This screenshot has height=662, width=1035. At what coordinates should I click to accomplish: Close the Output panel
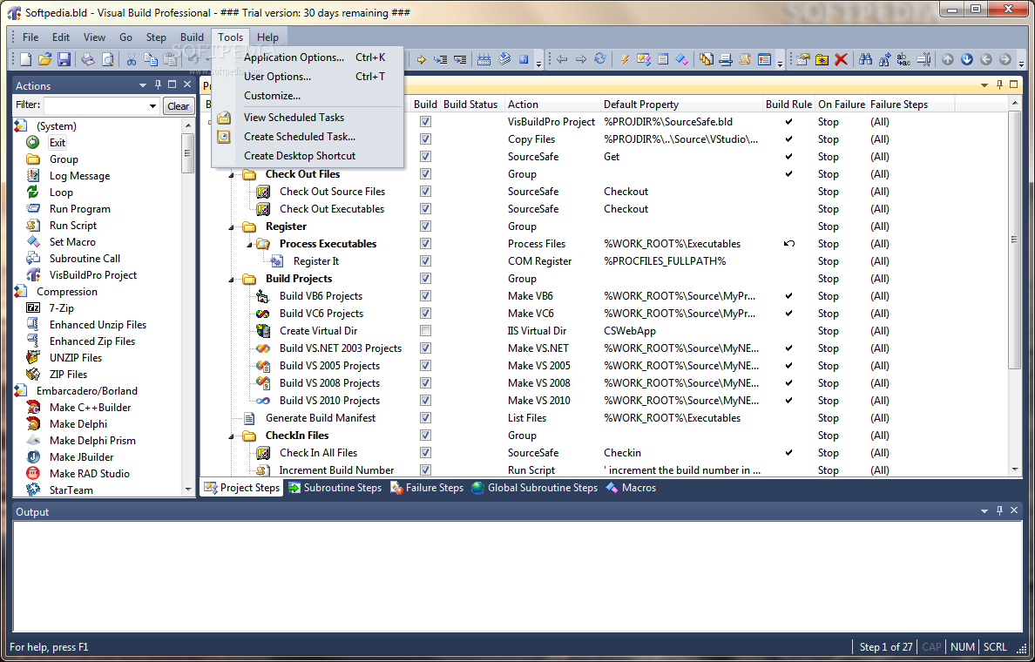coord(1014,510)
